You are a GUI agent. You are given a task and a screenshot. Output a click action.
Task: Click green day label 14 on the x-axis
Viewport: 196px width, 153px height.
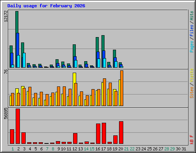click(86, 149)
